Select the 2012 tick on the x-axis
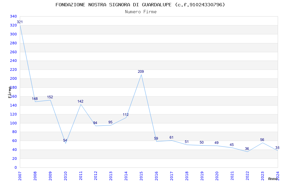The width and height of the screenshot is (281, 182). coord(96,175)
